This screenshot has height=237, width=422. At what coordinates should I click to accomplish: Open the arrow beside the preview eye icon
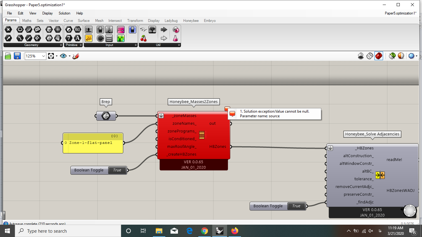click(x=70, y=56)
